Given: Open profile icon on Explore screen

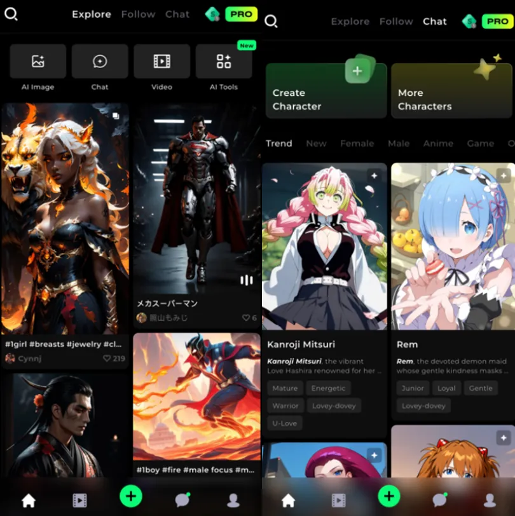Looking at the screenshot, I should [233, 500].
